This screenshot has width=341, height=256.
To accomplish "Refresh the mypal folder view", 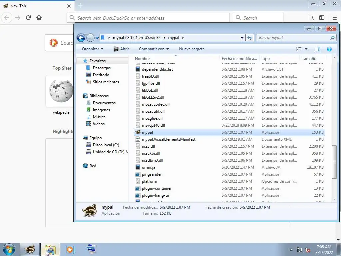I will pyautogui.click(x=250, y=38).
